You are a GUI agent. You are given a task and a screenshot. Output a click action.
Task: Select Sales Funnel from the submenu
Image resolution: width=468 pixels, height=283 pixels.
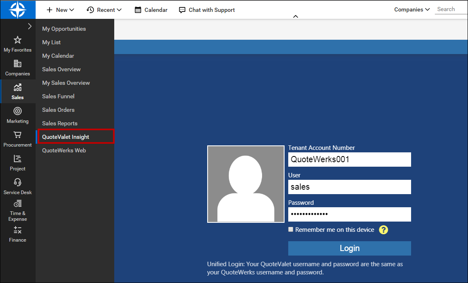[x=58, y=96]
